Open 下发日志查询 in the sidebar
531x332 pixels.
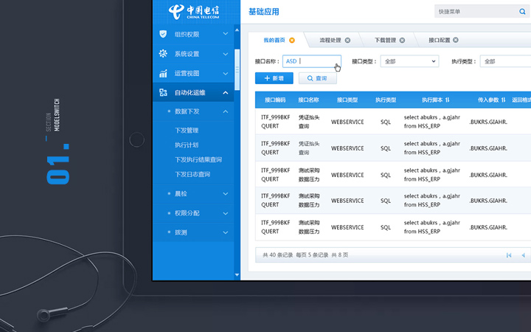(x=192, y=174)
